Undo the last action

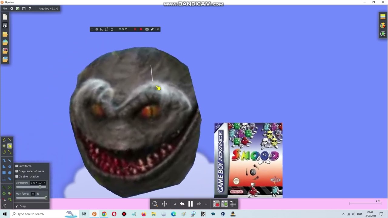point(182,204)
